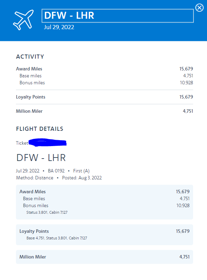This screenshot has width=207, height=280.
Task: Click the Jul 29, 2022 header date
Action: (59, 27)
